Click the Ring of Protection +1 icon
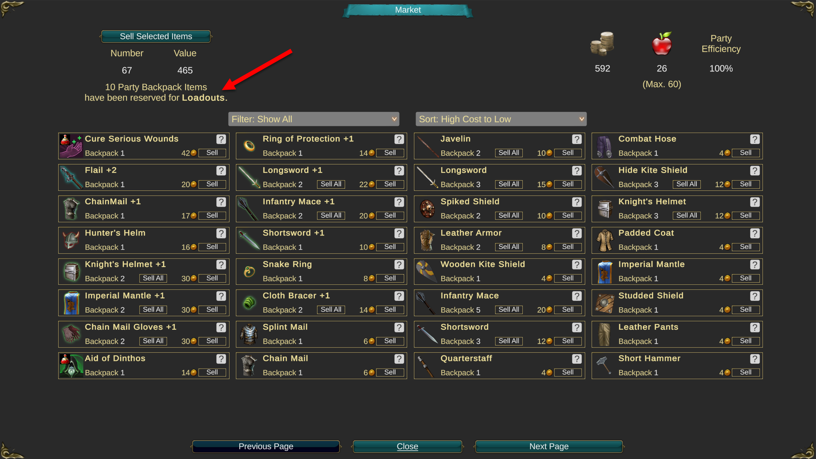This screenshot has width=816, height=459. pyautogui.click(x=249, y=146)
